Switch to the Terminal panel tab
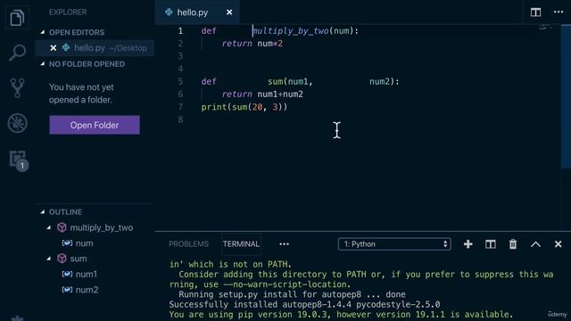The height and width of the screenshot is (321, 571). click(x=241, y=243)
